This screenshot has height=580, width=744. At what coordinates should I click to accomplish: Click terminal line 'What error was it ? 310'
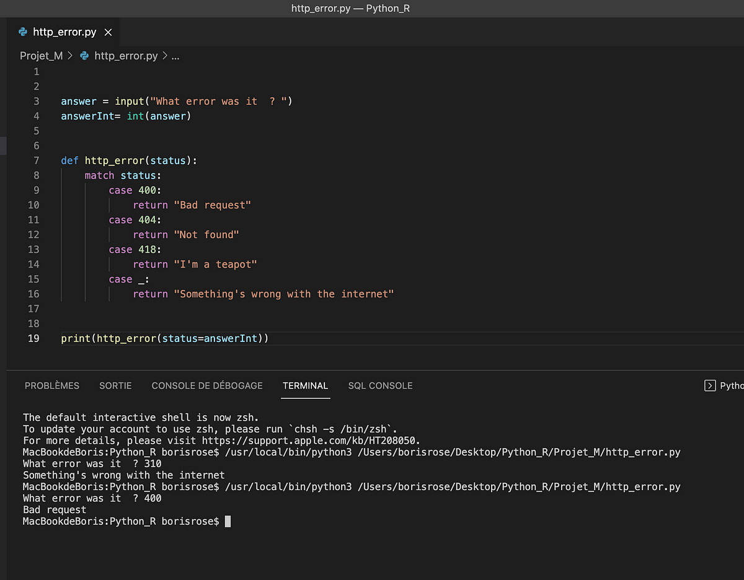(92, 464)
